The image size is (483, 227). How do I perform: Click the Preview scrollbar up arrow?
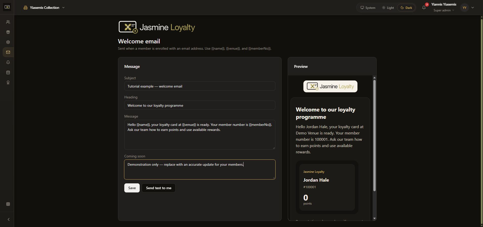(374, 77)
